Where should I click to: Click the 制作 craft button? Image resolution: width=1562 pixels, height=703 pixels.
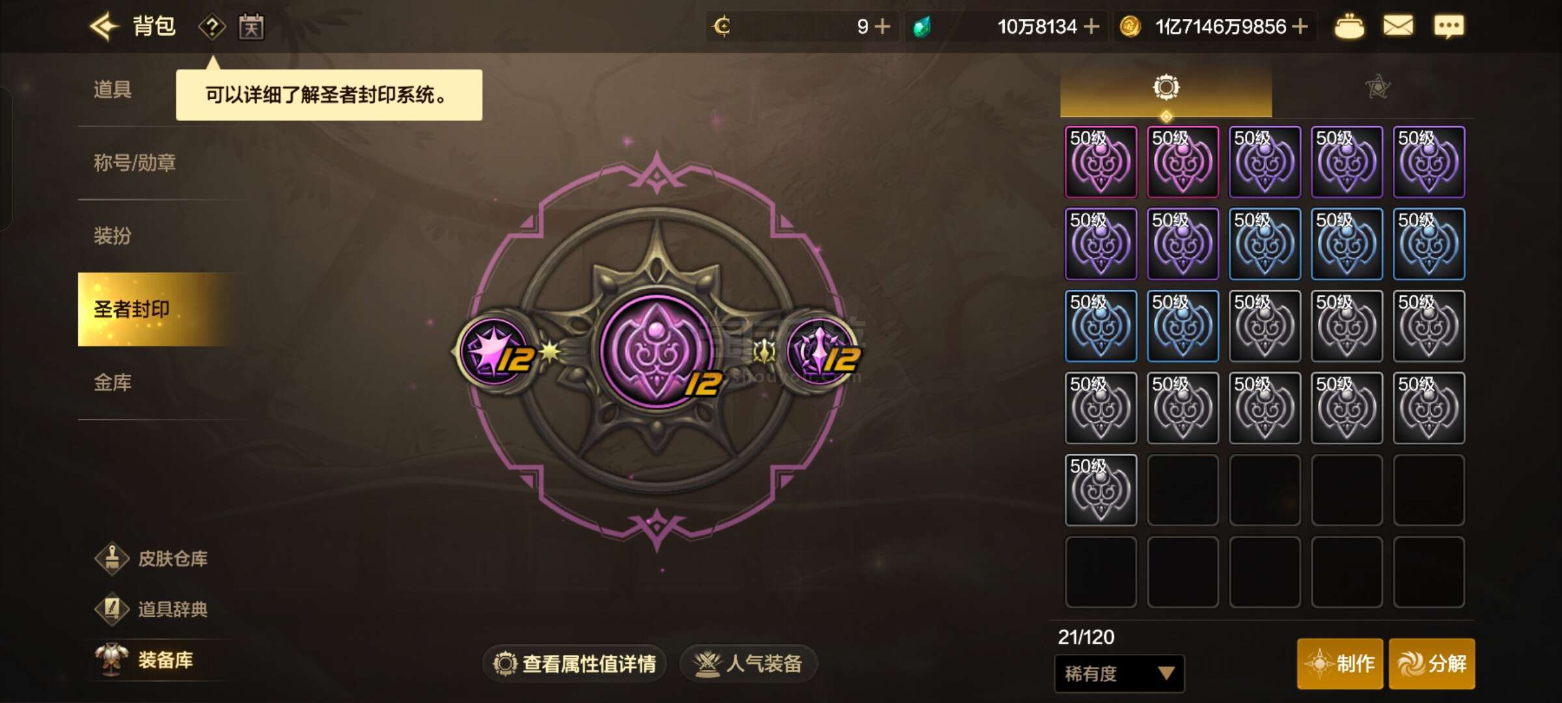point(1340,663)
